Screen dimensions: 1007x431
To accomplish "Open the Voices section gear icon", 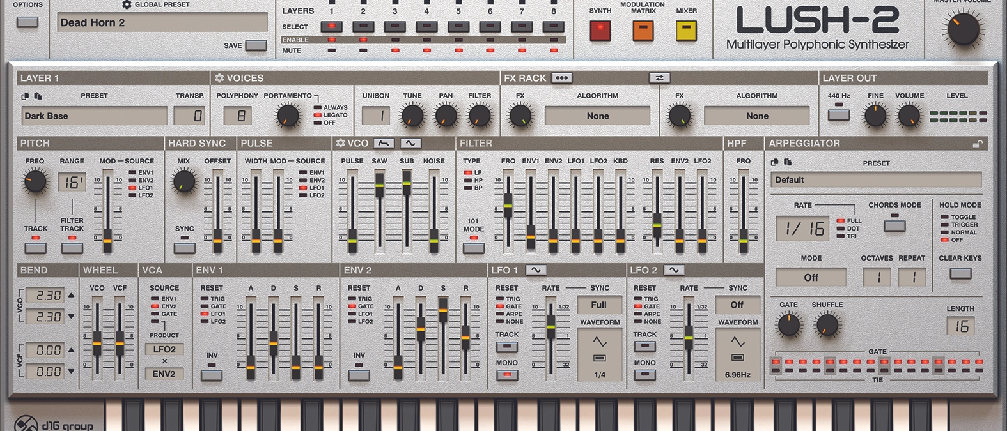I will (x=219, y=78).
